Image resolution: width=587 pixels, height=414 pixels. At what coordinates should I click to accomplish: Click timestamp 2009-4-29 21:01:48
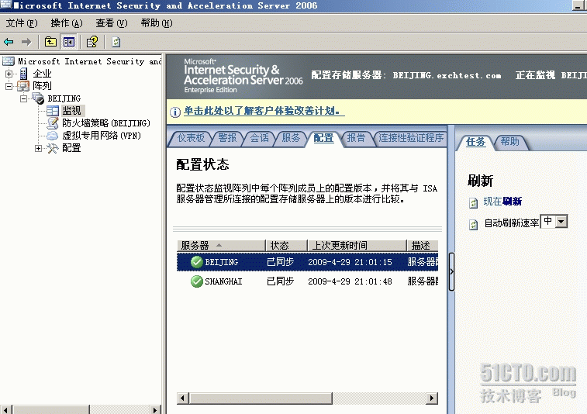[x=350, y=281]
